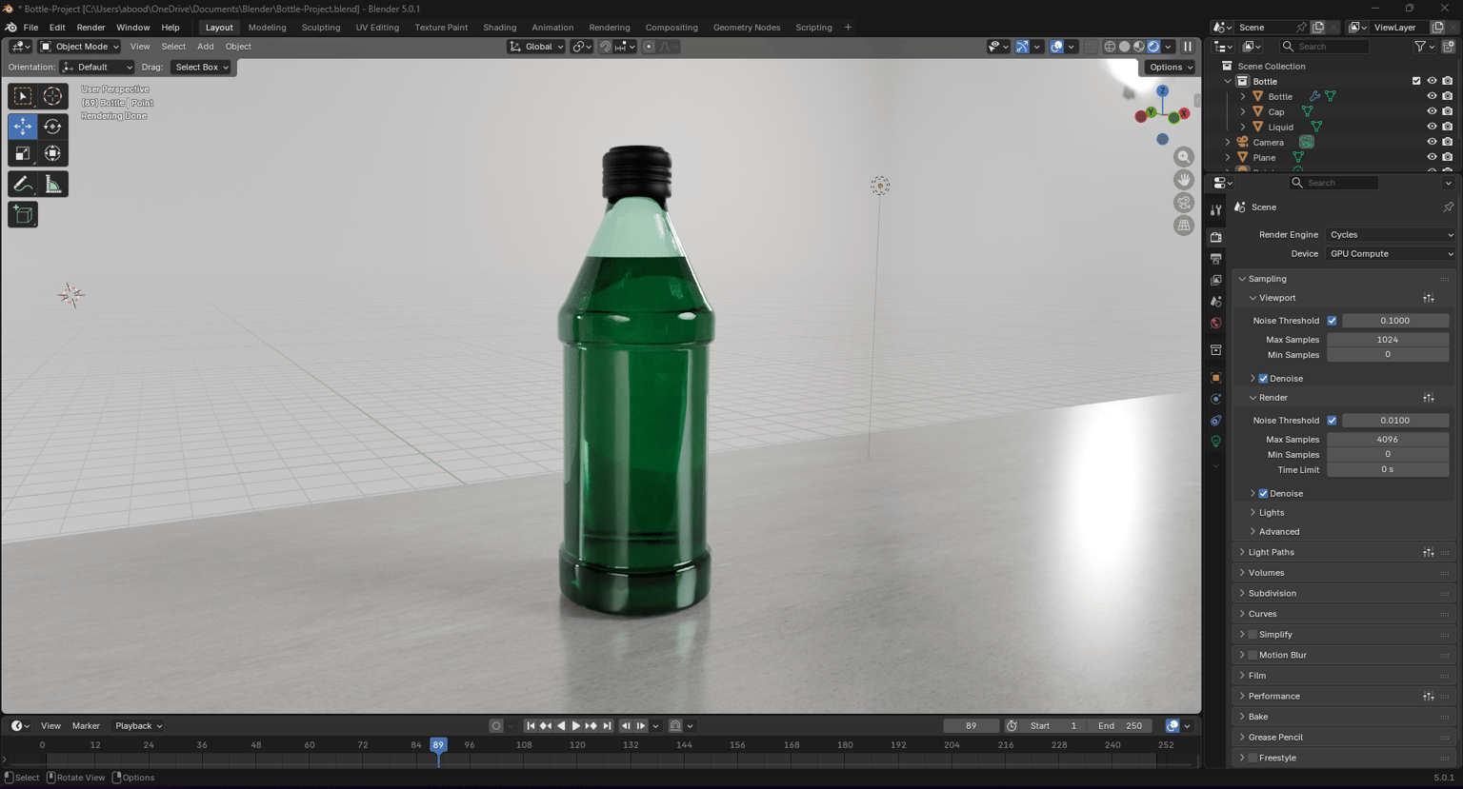Collapse the Sampling panel
The width and height of the screenshot is (1463, 789).
coord(1267,279)
